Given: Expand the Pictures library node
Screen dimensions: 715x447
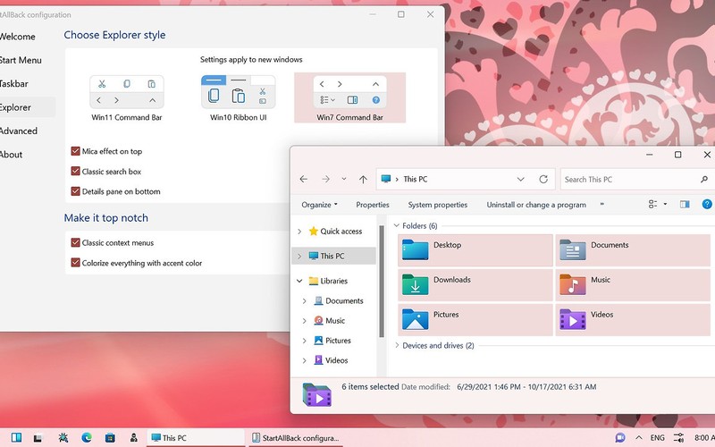Looking at the screenshot, I should tap(305, 341).
